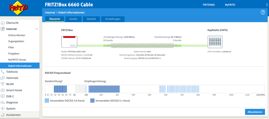Click the Assistenten icon
The width and height of the screenshot is (269, 119).
point(3,115)
